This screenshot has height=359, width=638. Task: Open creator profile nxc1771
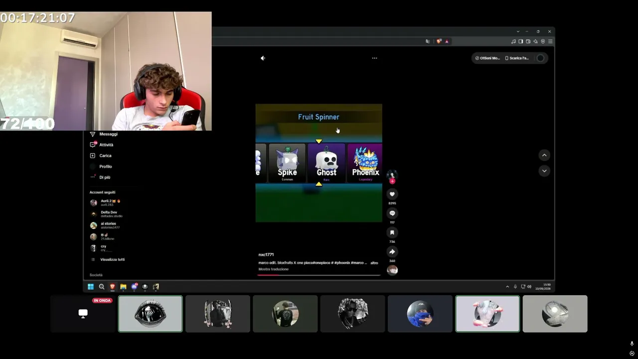[266, 254]
